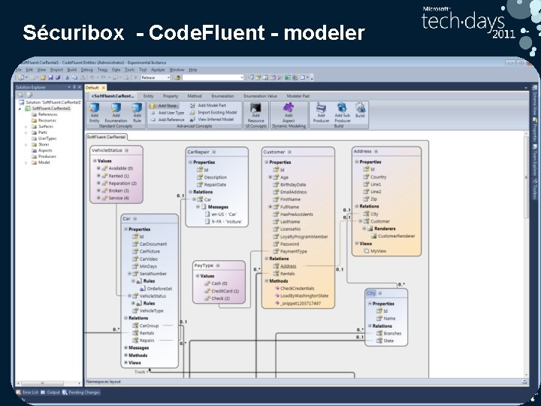Expand Views section in Car entity
The image size is (541, 406).
pyautogui.click(x=125, y=363)
